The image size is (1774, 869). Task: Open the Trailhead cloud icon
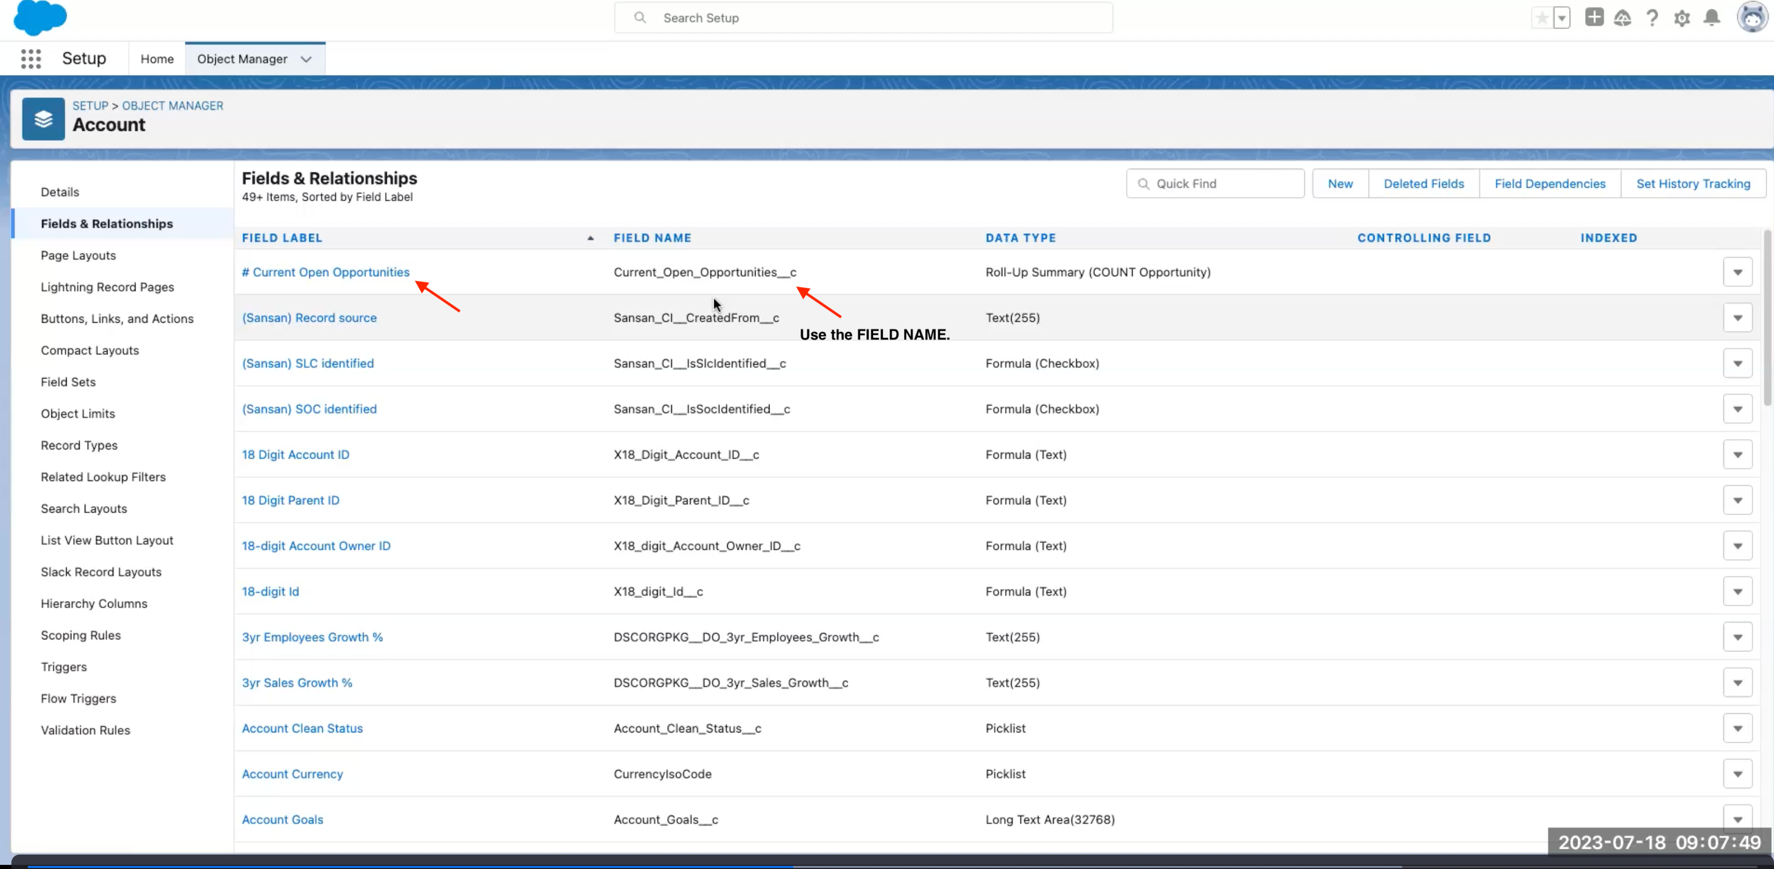coord(1622,18)
